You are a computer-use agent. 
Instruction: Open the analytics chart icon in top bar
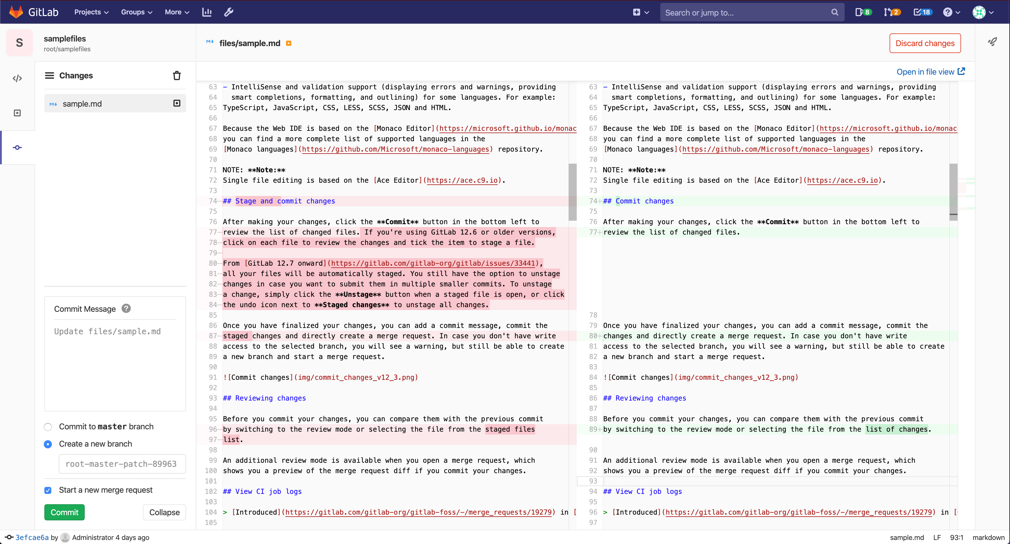(206, 12)
